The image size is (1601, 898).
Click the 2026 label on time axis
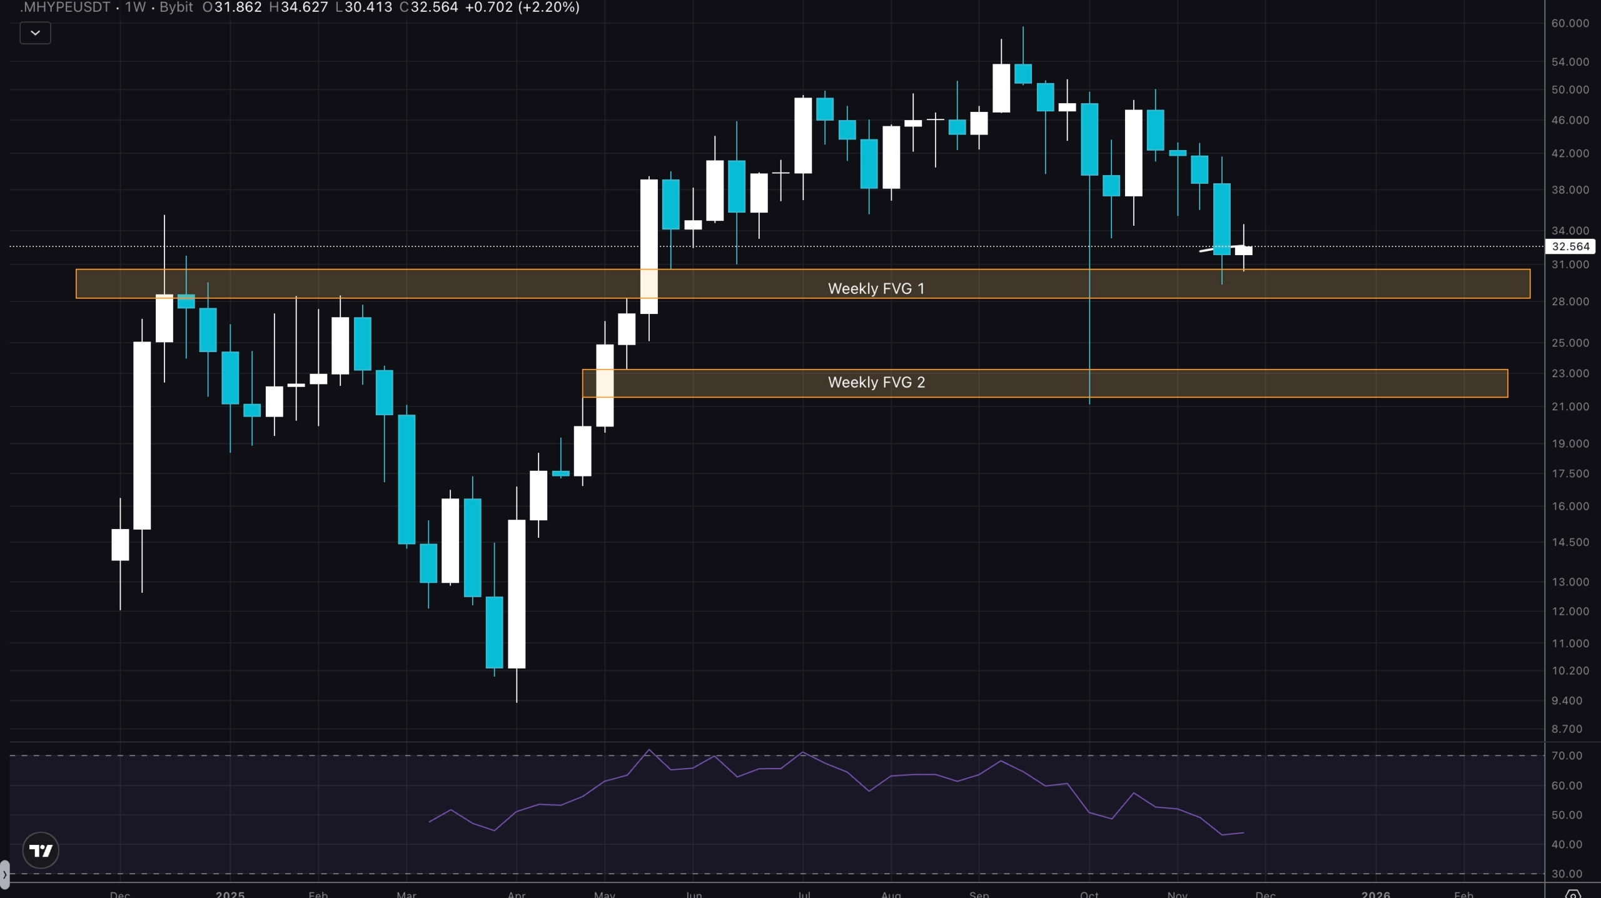pyautogui.click(x=1375, y=894)
